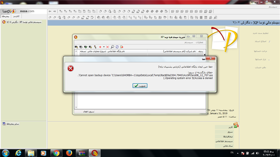Switch to the کاربر tab
This screenshot has height=157, width=280.
[16, 16]
